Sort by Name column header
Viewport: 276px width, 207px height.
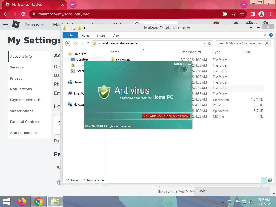[115, 52]
